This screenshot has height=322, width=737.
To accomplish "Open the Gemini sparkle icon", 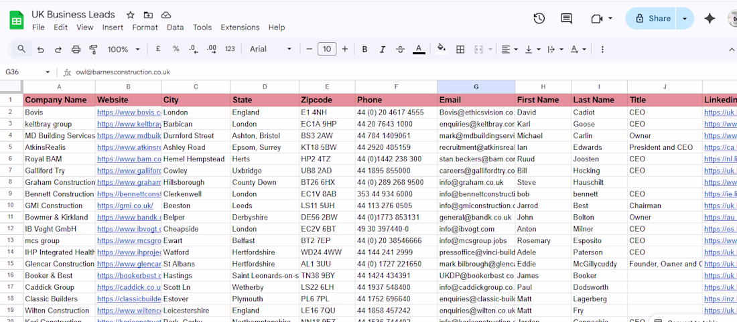I will tap(710, 18).
